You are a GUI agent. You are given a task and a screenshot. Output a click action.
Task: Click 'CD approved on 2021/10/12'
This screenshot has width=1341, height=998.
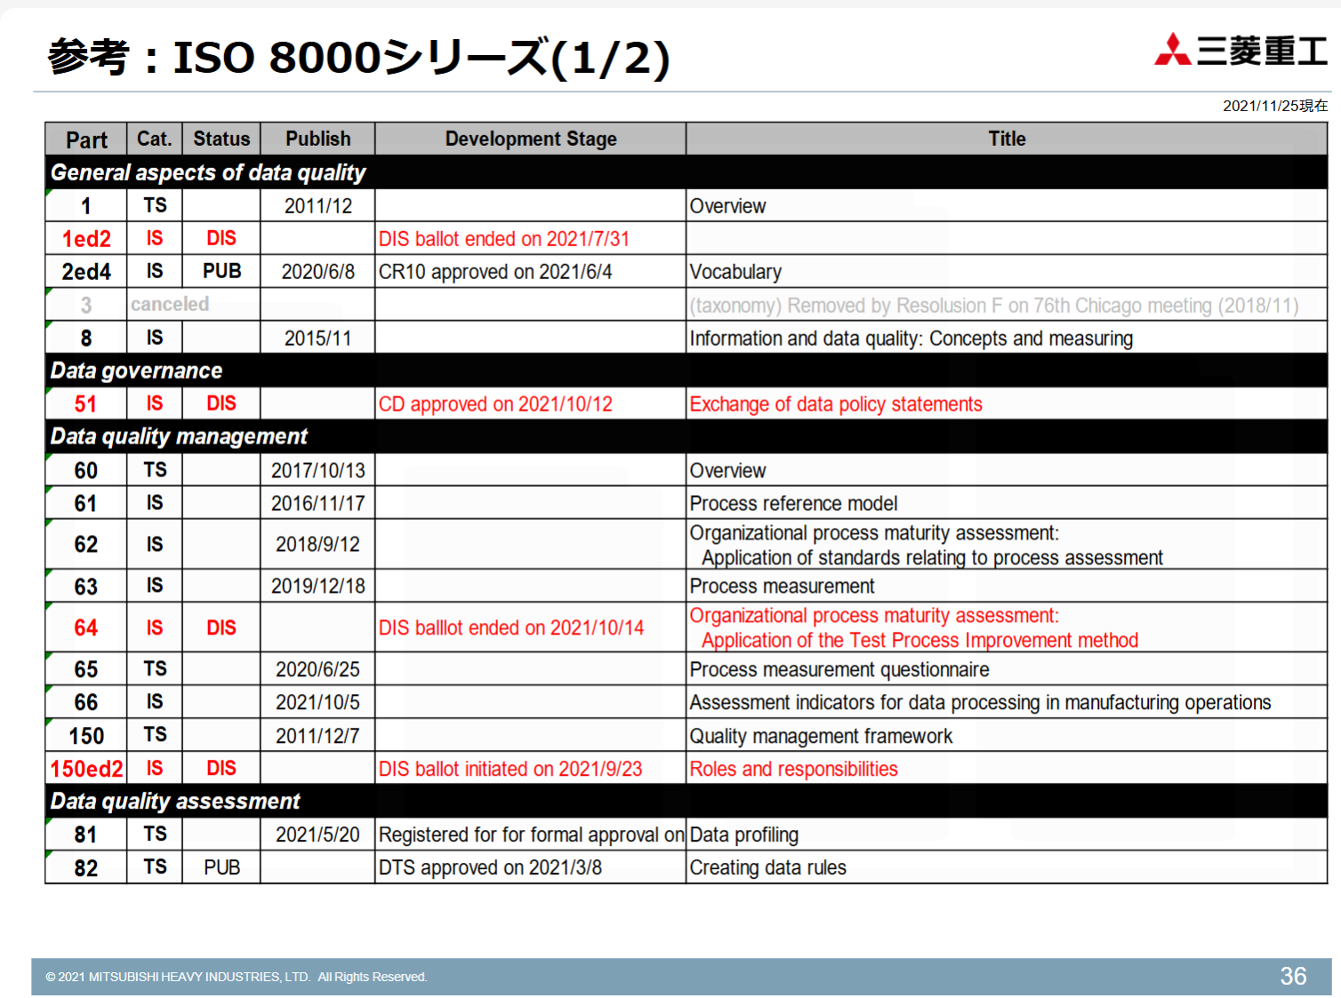click(x=495, y=404)
